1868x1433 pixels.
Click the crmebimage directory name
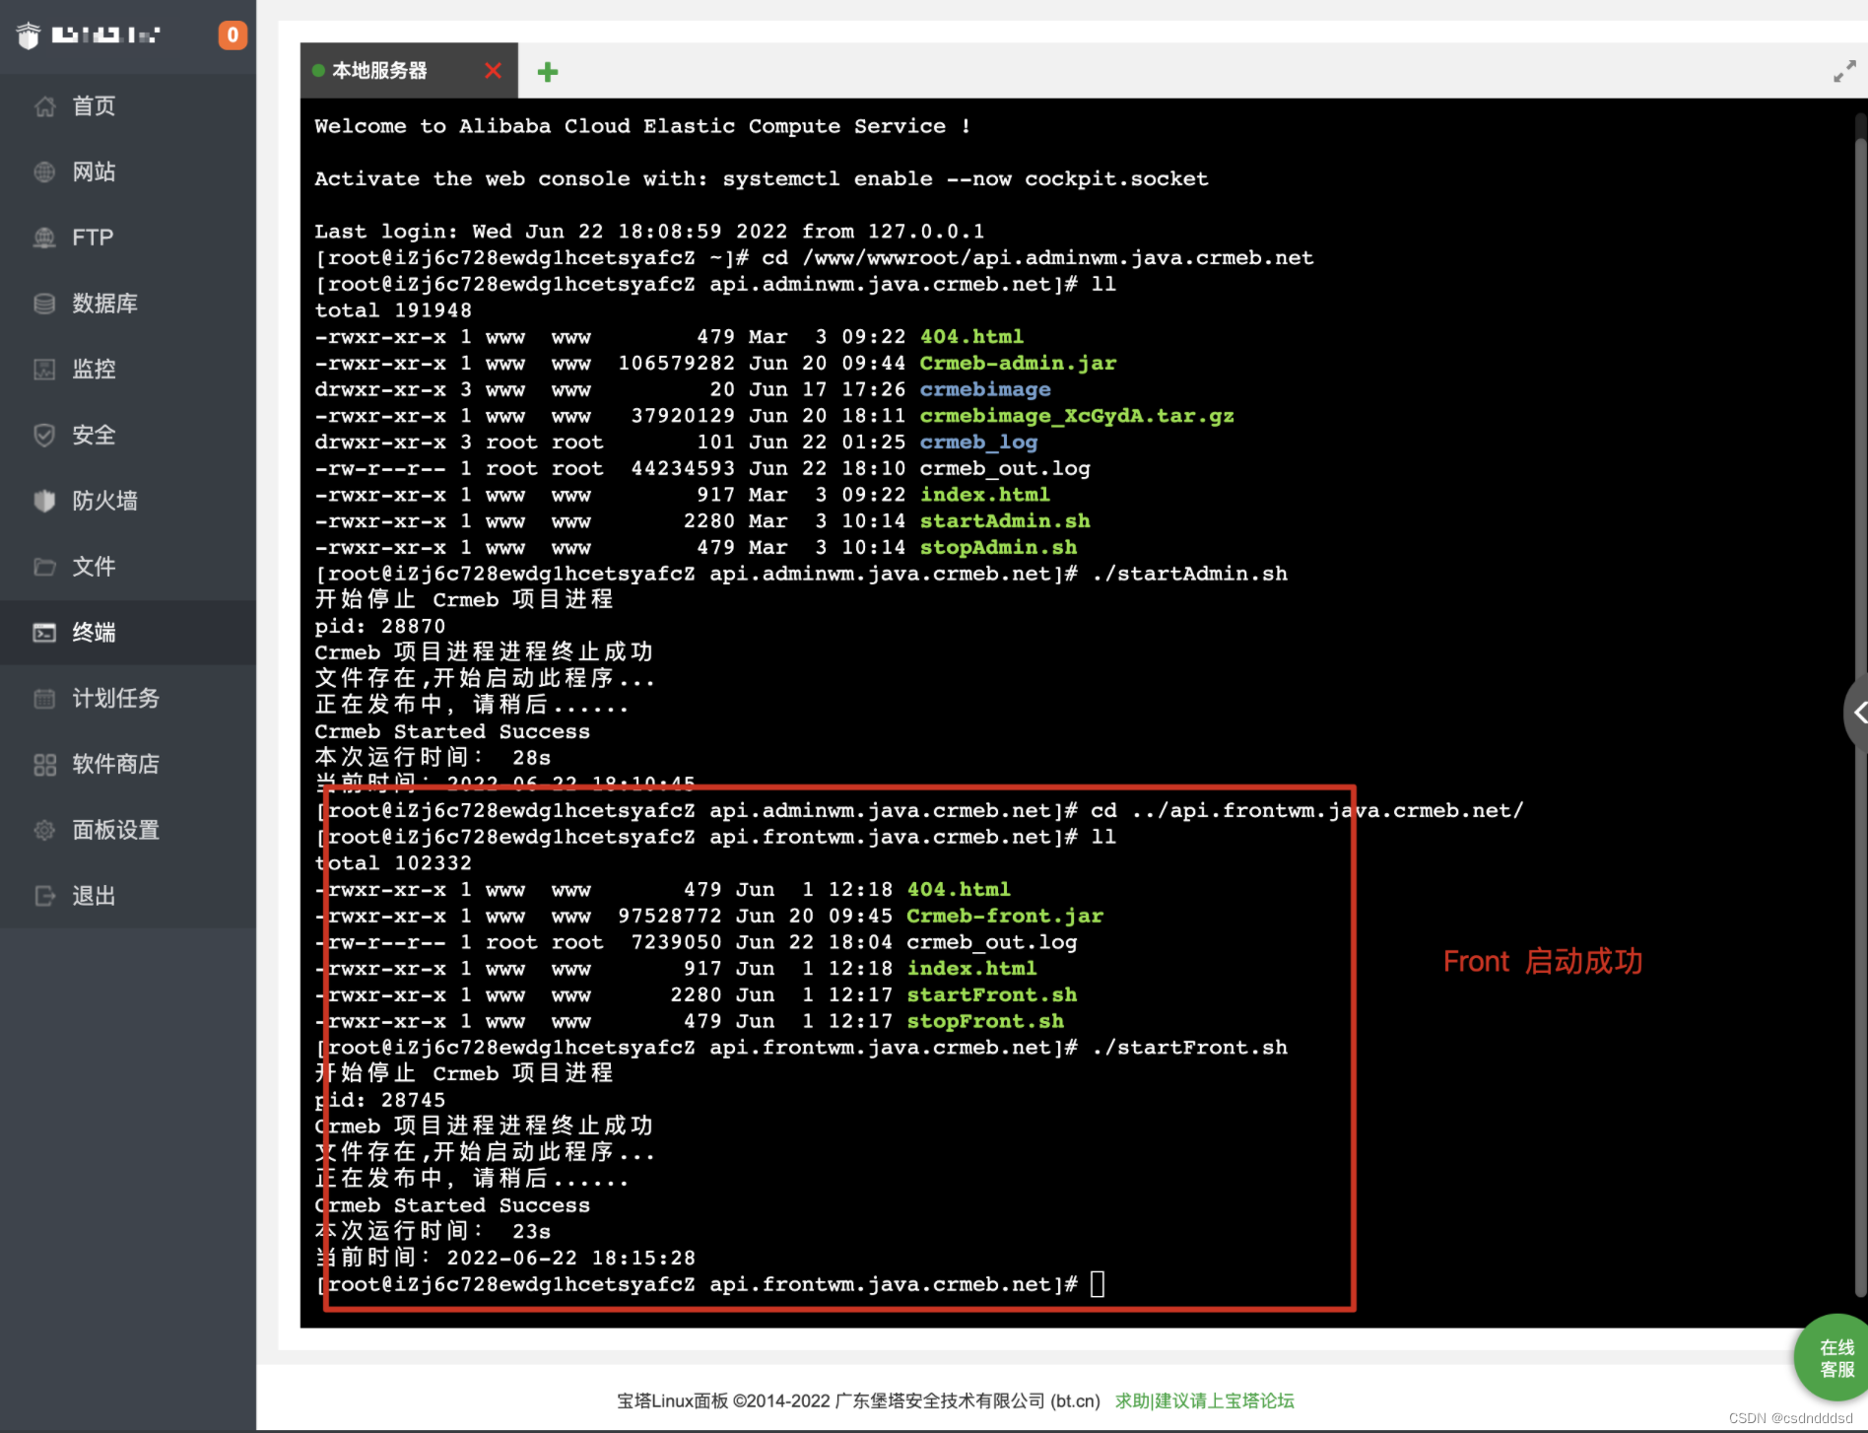(x=985, y=389)
